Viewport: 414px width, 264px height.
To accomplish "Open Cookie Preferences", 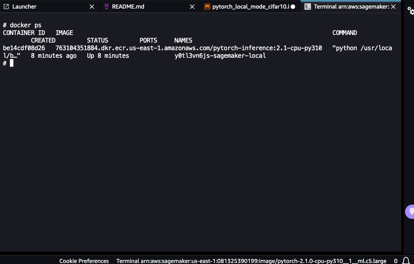I will 84,261.
